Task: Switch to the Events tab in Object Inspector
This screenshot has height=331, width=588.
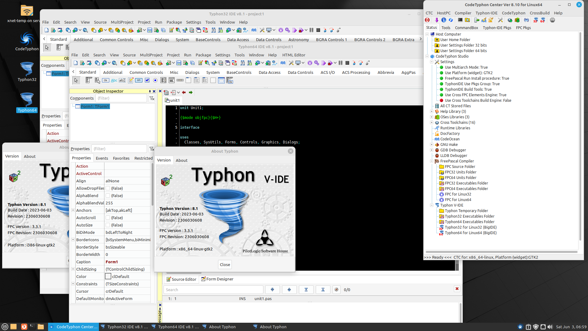Action: click(102, 158)
